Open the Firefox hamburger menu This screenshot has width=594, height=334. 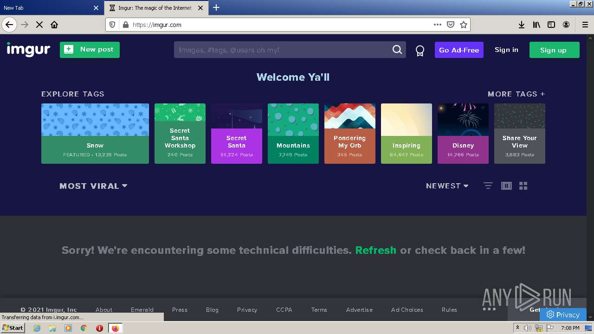(x=585, y=25)
